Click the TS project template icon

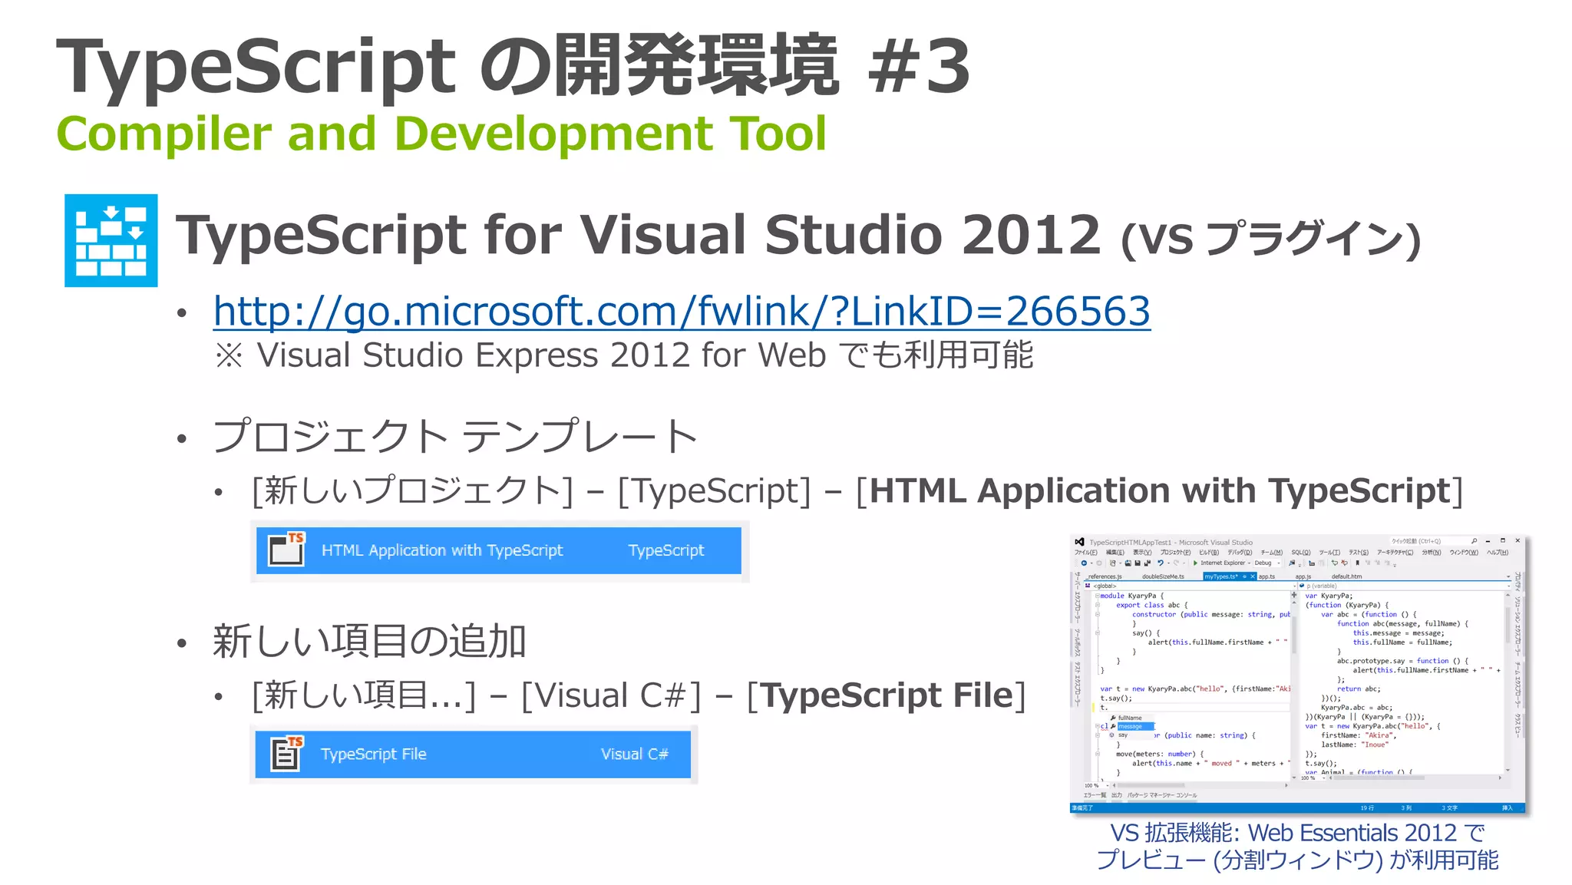click(x=286, y=550)
